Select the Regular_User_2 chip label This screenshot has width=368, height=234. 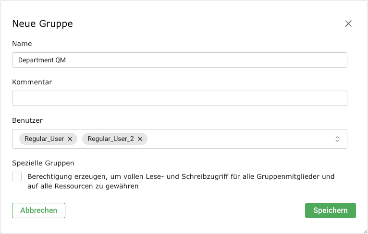(x=110, y=139)
